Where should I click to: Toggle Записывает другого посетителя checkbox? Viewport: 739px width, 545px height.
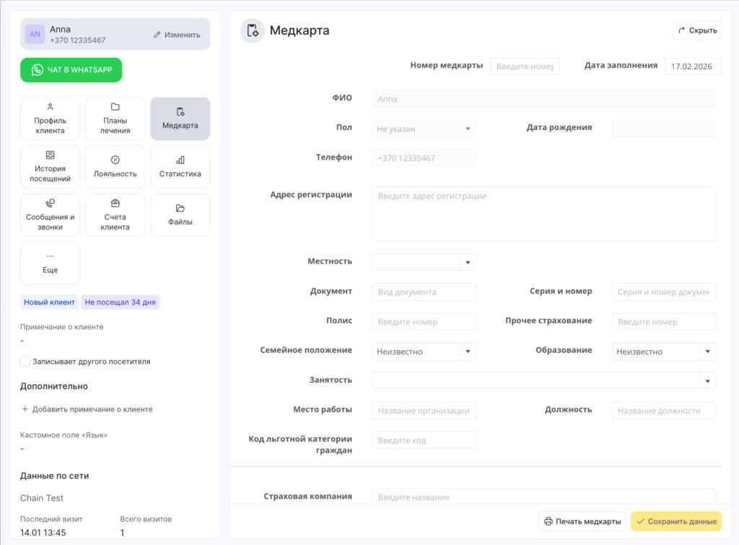[x=25, y=362]
